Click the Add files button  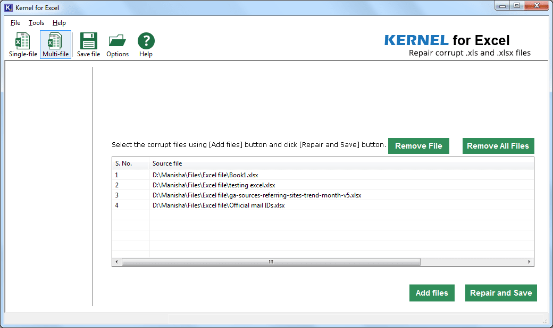432,293
